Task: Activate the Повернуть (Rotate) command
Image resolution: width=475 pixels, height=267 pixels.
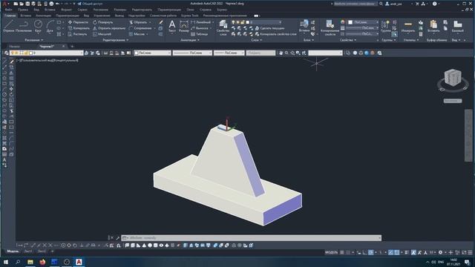Action: (102, 22)
